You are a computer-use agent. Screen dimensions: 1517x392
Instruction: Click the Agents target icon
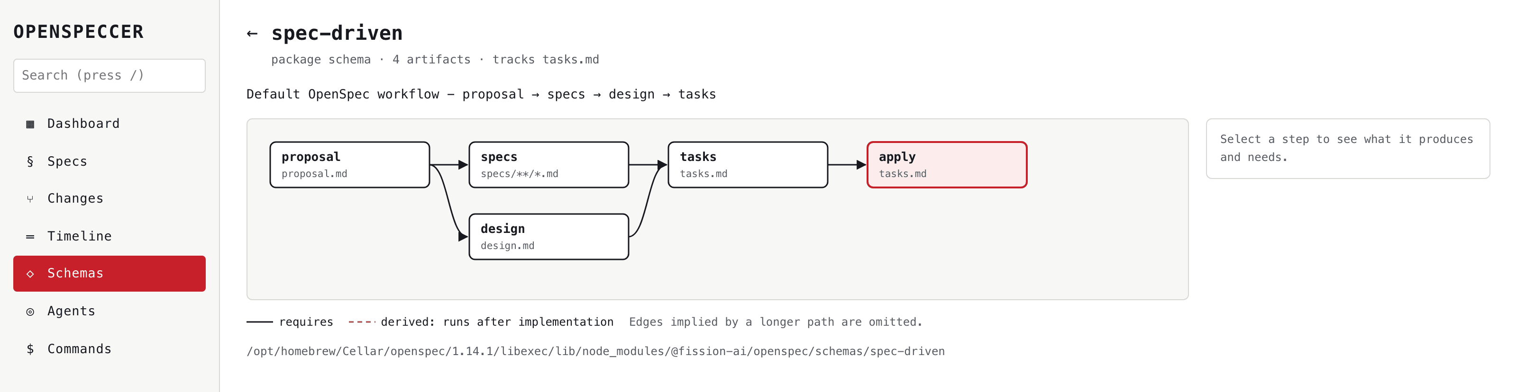coord(30,312)
